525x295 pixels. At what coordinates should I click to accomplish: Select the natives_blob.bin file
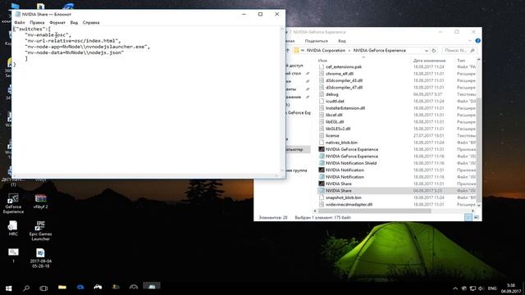[x=341, y=143]
